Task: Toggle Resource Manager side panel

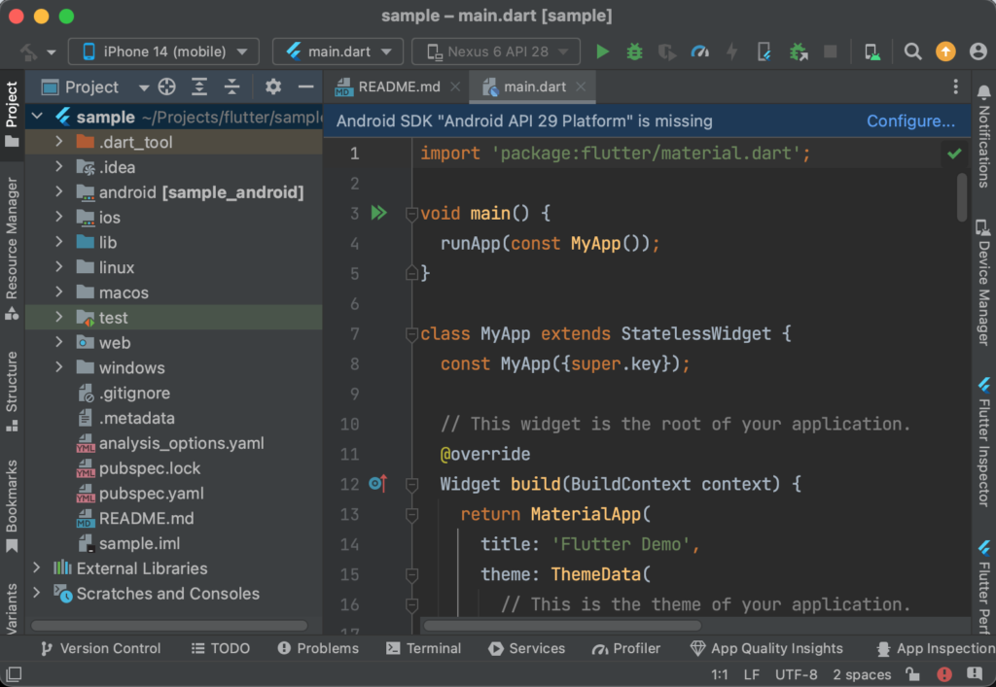Action: coord(12,248)
